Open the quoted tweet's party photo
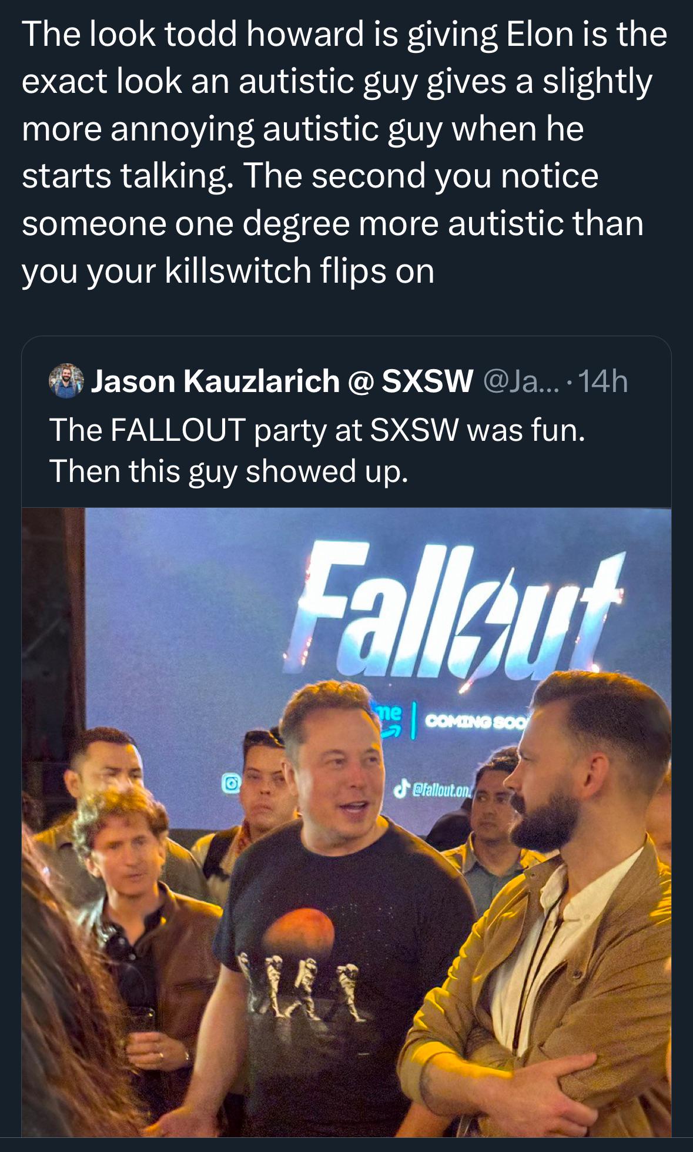The height and width of the screenshot is (1152, 693). [x=347, y=822]
